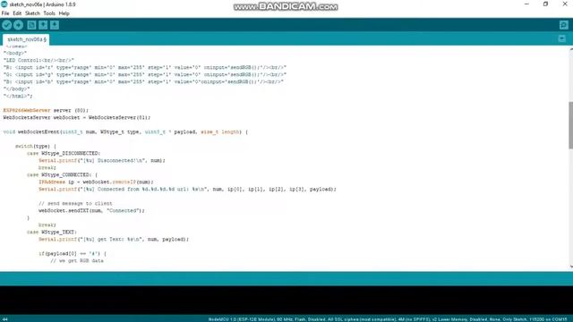Click the '// send message to client' comment

pos(75,203)
